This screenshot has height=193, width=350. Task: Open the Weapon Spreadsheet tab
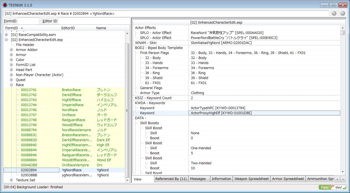pyautogui.click(x=251, y=179)
